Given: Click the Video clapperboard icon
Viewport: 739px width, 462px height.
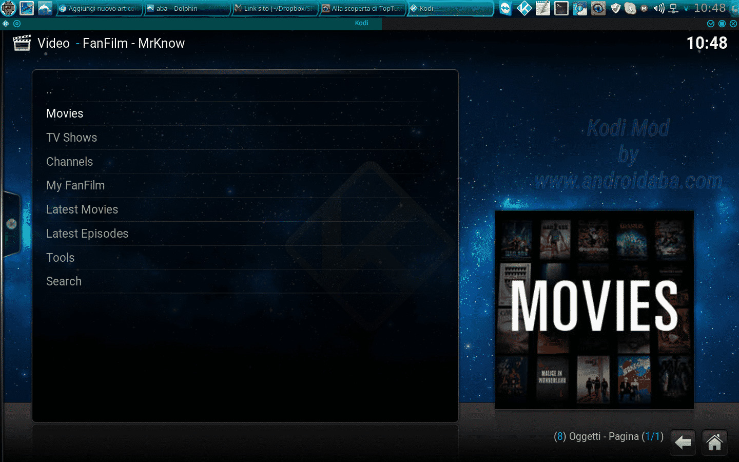Looking at the screenshot, I should point(22,43).
